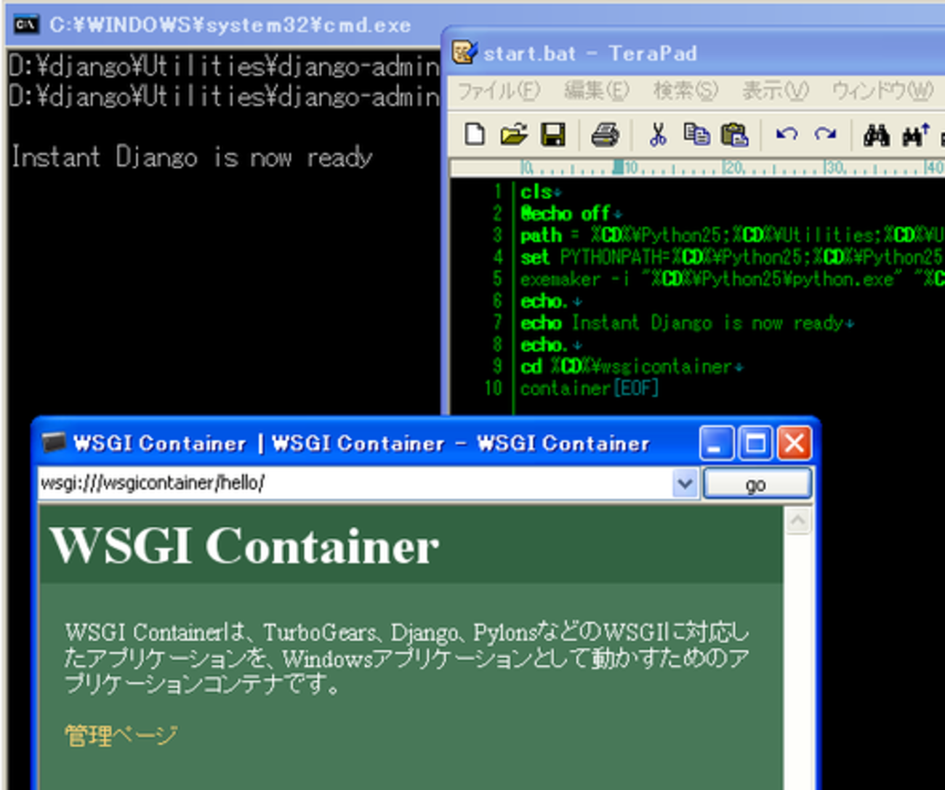Save start.bat with the floppy disk icon
Image resolution: width=945 pixels, height=790 pixels.
(553, 134)
